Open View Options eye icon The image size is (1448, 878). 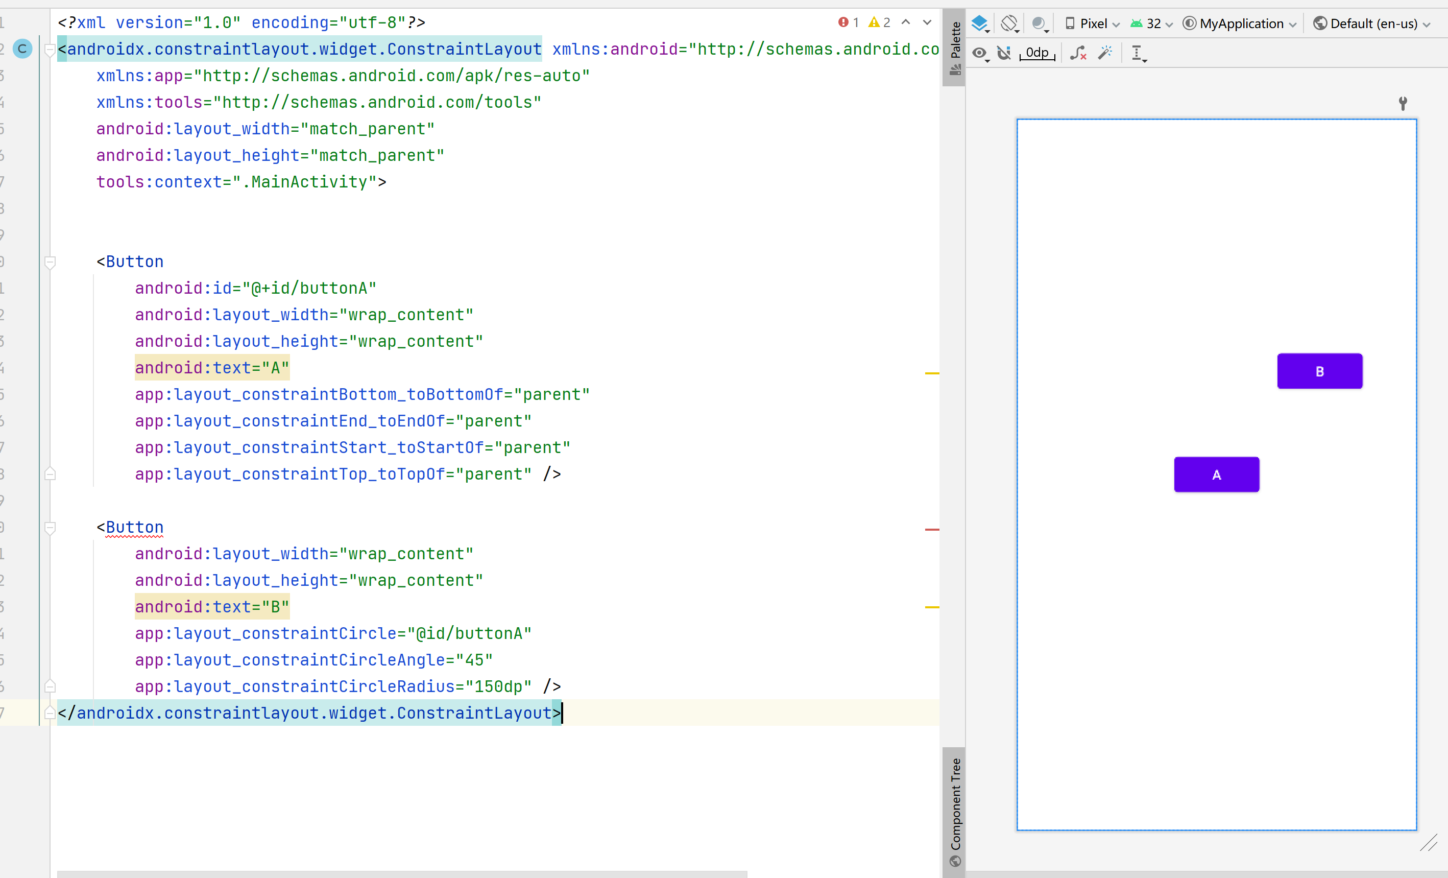[x=980, y=53]
